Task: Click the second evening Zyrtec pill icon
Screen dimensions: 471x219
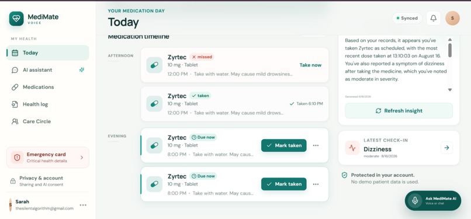Action: pyautogui.click(x=154, y=184)
